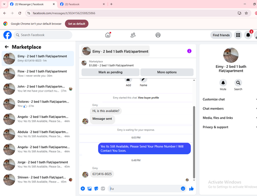Open conversation information purple icon
This screenshot has width=257, height=196.
coord(189,51)
